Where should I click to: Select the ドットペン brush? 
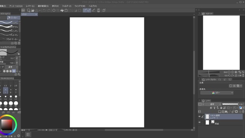coord(9,35)
